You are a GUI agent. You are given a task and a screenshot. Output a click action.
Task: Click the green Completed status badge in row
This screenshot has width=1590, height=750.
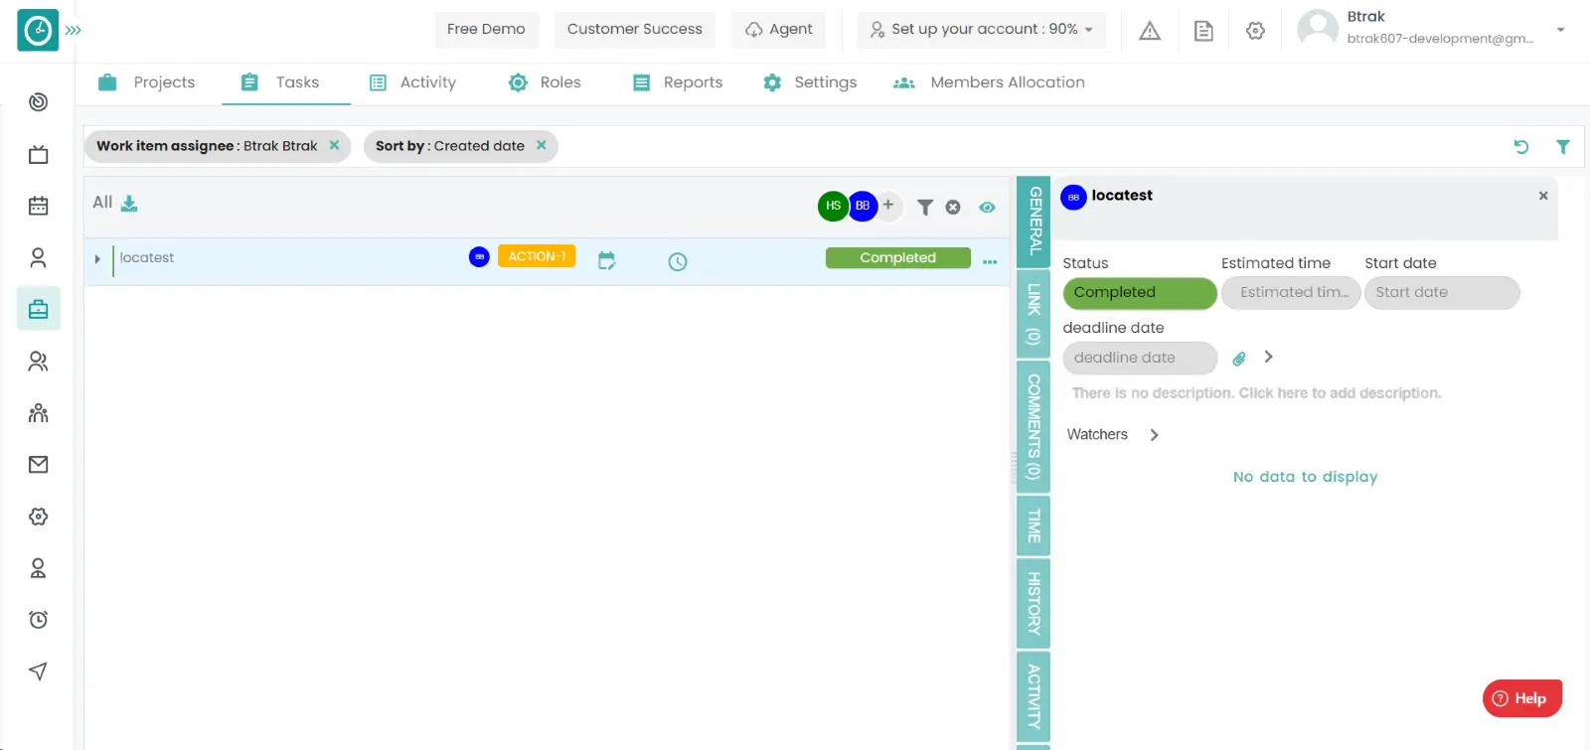point(897,258)
